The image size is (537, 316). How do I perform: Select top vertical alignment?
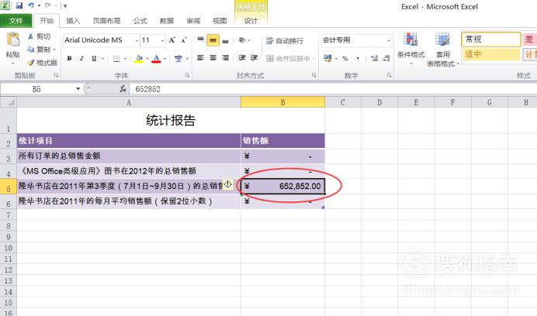(201, 40)
